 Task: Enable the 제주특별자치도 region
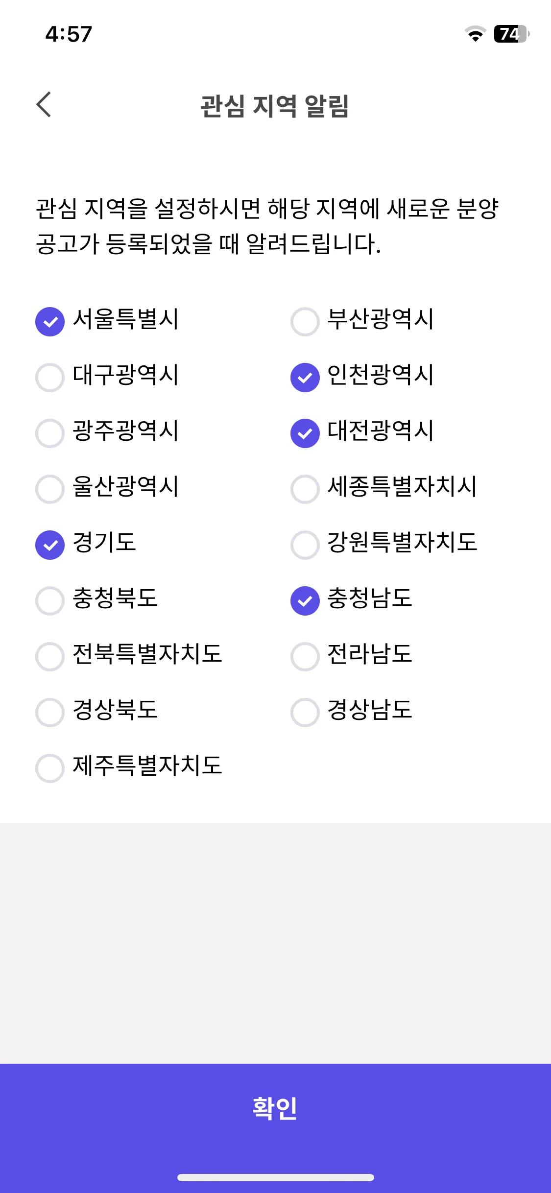(x=50, y=768)
